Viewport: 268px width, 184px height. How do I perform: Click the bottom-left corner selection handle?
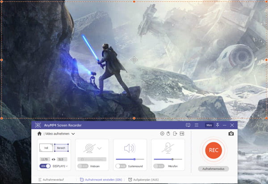[1, 118]
